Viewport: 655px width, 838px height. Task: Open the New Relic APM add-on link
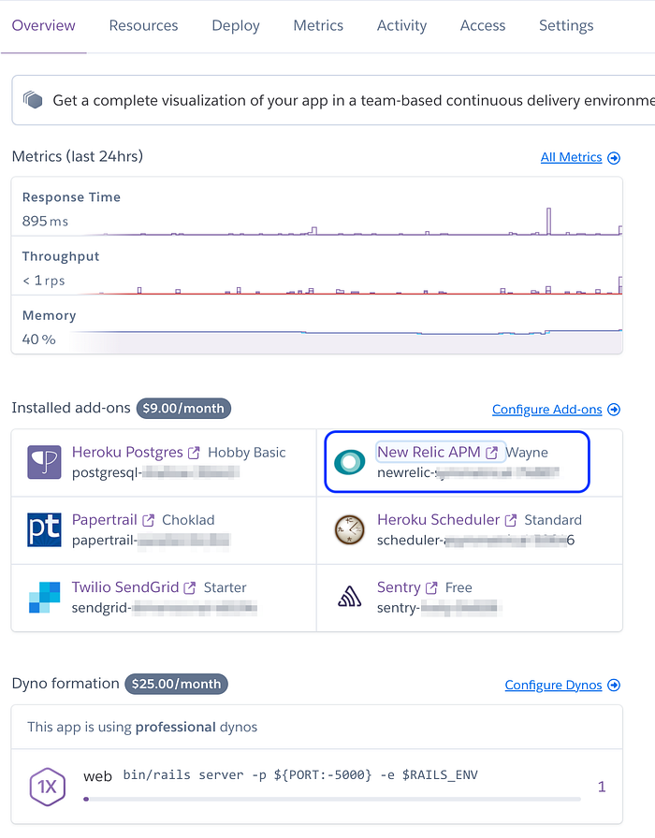pyautogui.click(x=429, y=452)
